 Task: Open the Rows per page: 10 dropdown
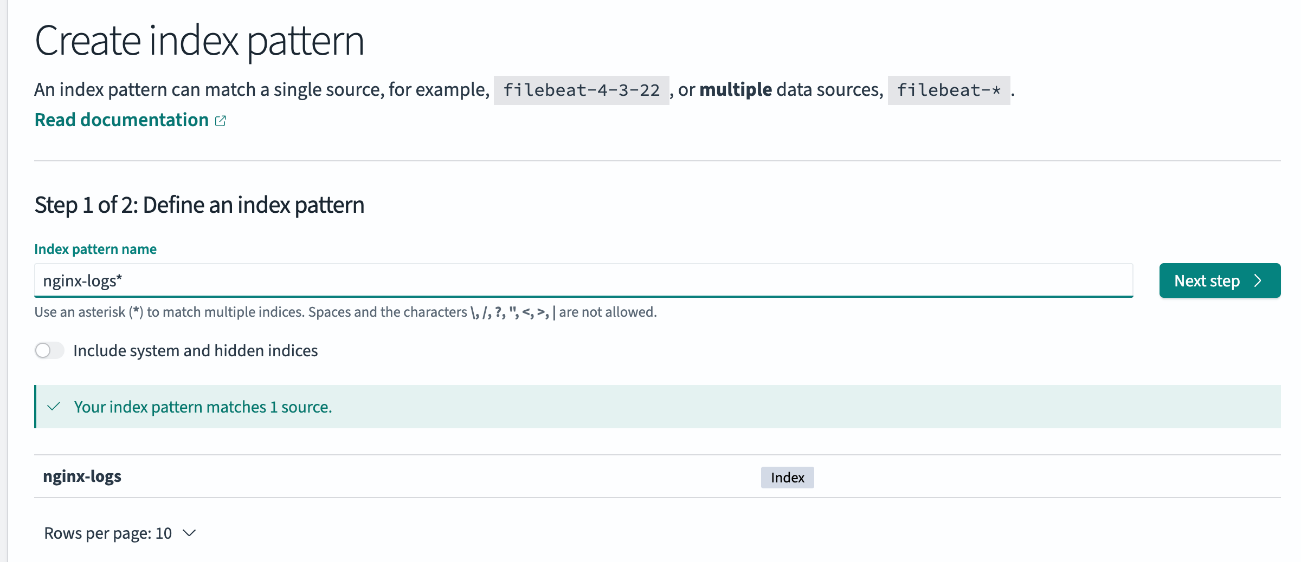(119, 533)
